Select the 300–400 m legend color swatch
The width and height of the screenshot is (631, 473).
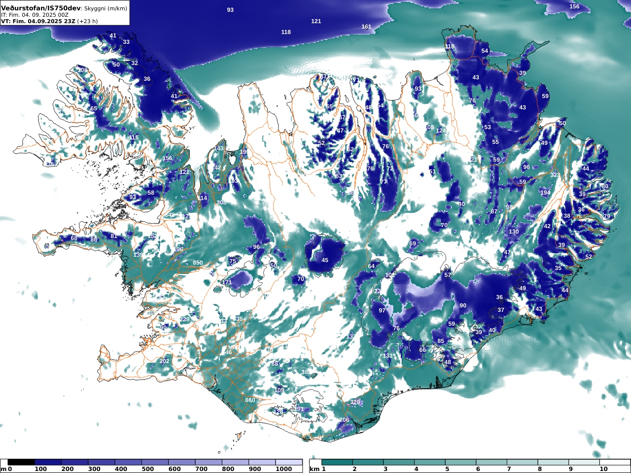[x=102, y=462]
